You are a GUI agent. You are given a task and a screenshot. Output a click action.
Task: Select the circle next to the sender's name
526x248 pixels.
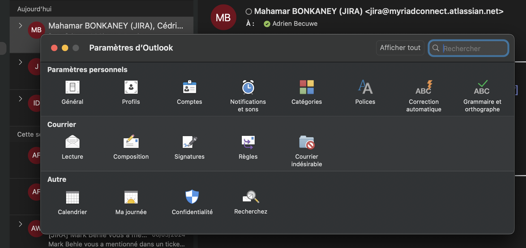[x=248, y=11]
